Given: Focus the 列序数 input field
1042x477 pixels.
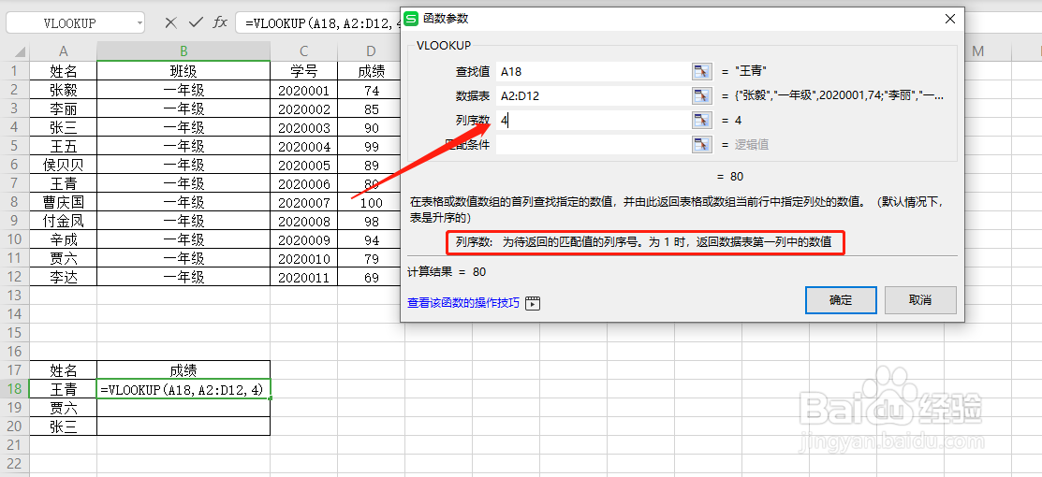Looking at the screenshot, I should click(x=592, y=121).
